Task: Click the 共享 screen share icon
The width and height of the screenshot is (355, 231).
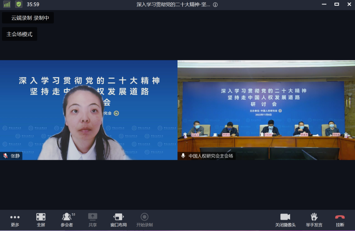Action: point(92,217)
